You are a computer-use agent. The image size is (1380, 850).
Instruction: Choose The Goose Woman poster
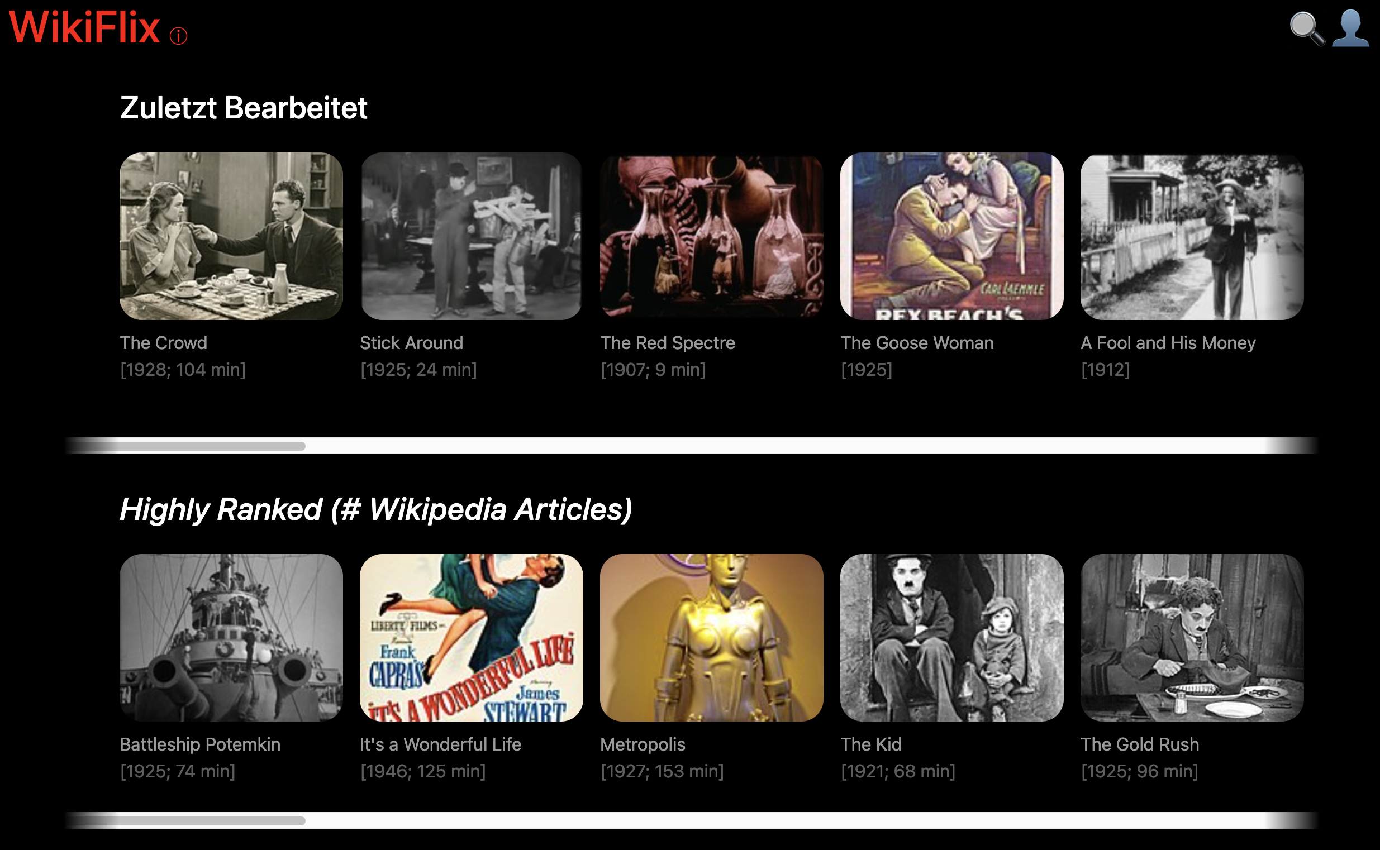(x=951, y=236)
